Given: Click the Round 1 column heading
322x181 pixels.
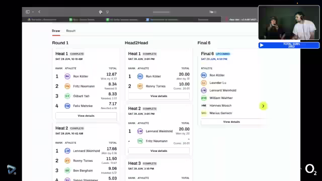Looking at the screenshot, I should click(x=60, y=43).
